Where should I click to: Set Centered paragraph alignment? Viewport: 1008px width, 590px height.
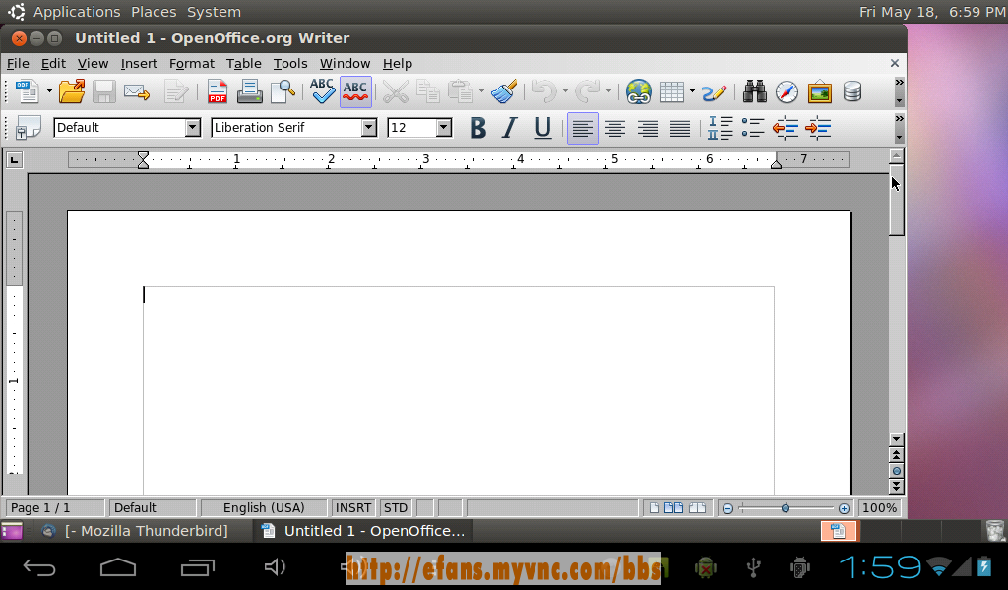pyautogui.click(x=615, y=128)
